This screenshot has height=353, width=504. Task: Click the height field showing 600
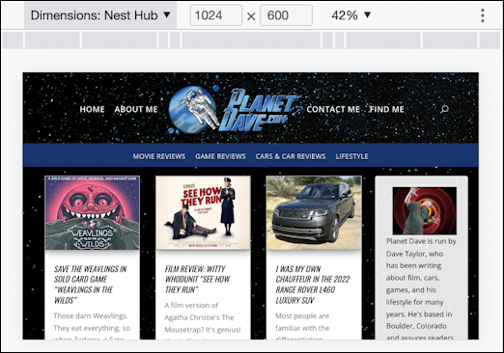[x=286, y=15]
